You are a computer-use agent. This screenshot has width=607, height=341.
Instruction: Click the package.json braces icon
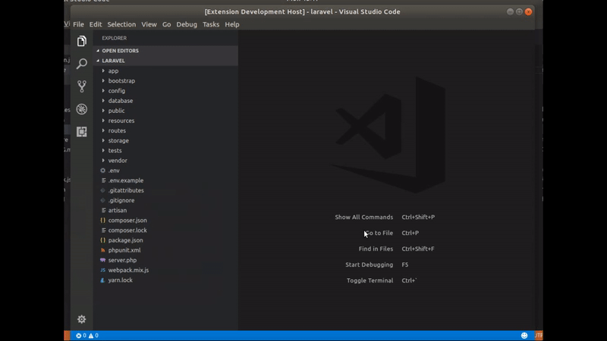[x=102, y=240]
